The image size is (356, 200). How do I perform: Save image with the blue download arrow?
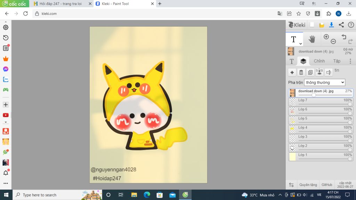point(331,25)
